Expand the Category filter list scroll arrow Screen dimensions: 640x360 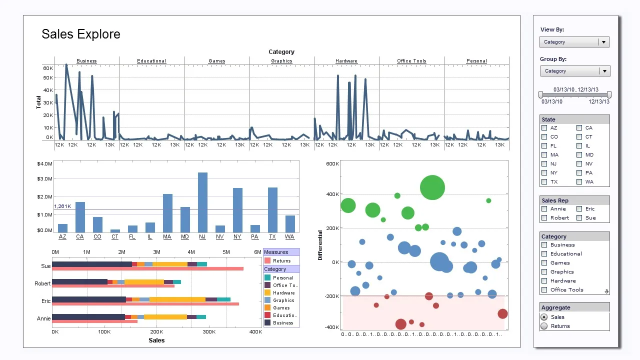coord(606,290)
